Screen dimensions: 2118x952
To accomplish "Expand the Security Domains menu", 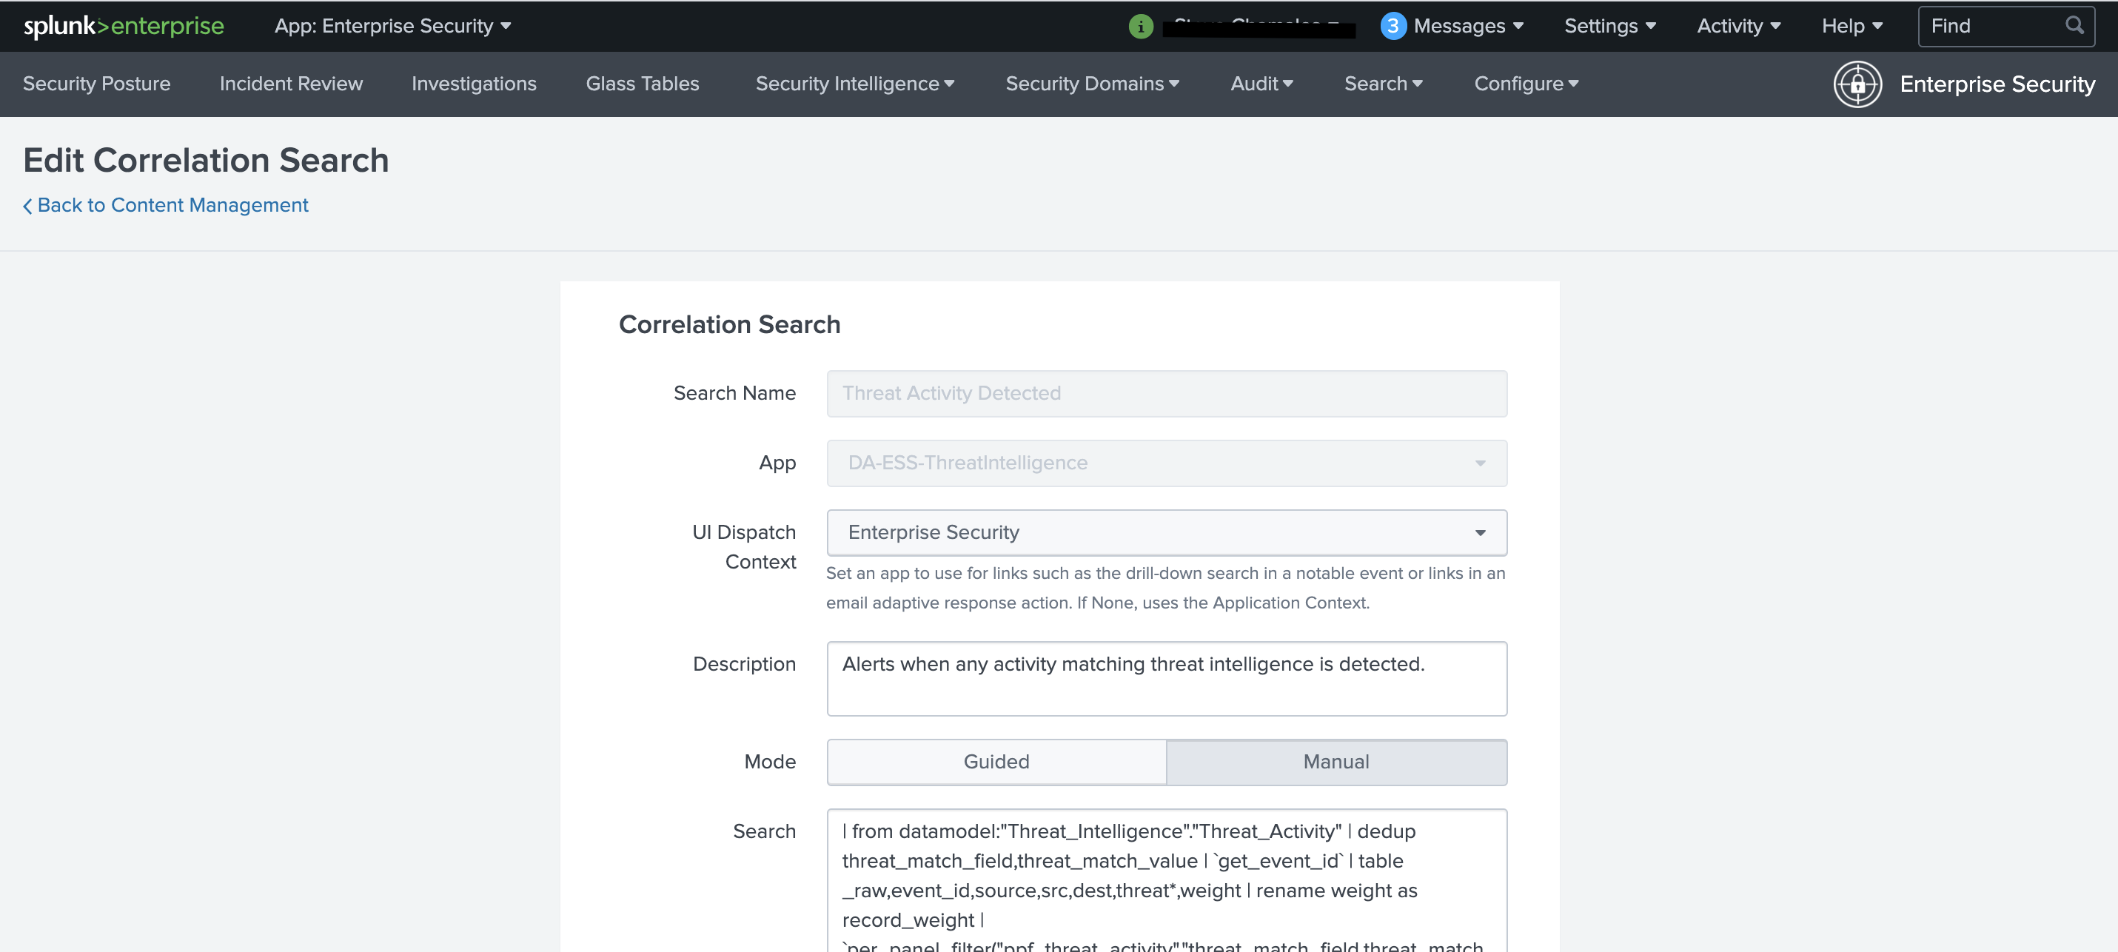I will coord(1092,84).
